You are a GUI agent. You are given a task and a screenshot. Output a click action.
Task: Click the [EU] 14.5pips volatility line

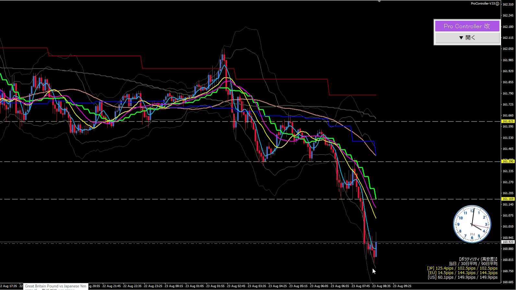pos(462,273)
